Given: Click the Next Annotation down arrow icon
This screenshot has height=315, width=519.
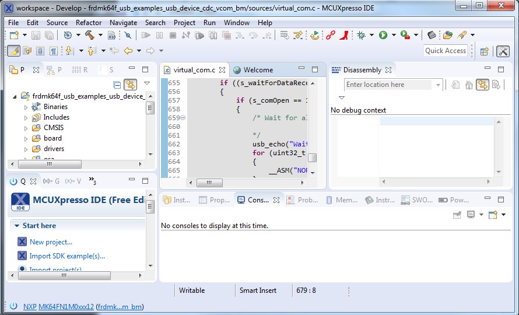Looking at the screenshot, I should point(69,51).
